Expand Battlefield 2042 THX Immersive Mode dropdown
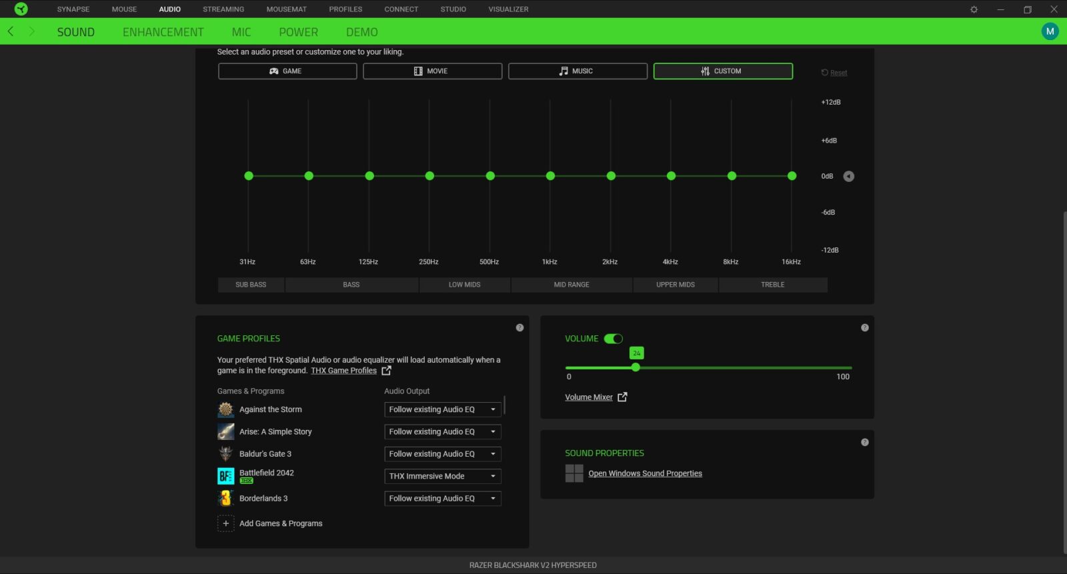Image resolution: width=1067 pixels, height=574 pixels. click(x=442, y=476)
